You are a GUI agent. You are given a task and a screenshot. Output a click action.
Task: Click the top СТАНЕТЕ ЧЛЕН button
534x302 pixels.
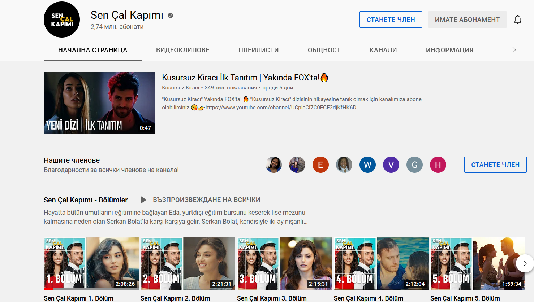[x=391, y=19]
